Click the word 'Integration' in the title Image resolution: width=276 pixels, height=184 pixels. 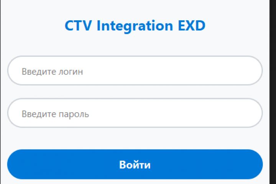coord(130,26)
